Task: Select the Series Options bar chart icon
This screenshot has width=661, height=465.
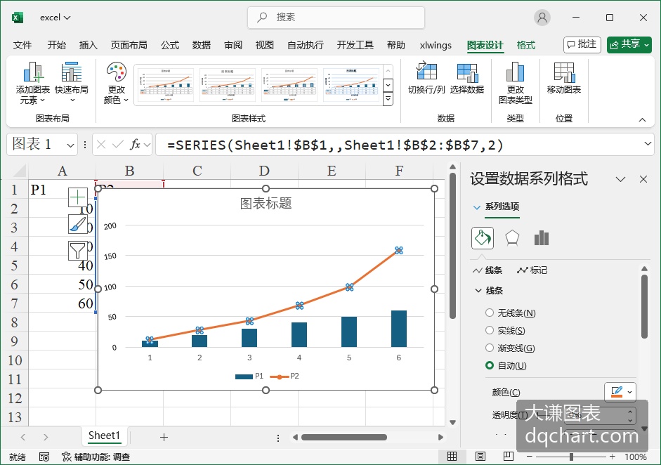Action: click(x=542, y=238)
